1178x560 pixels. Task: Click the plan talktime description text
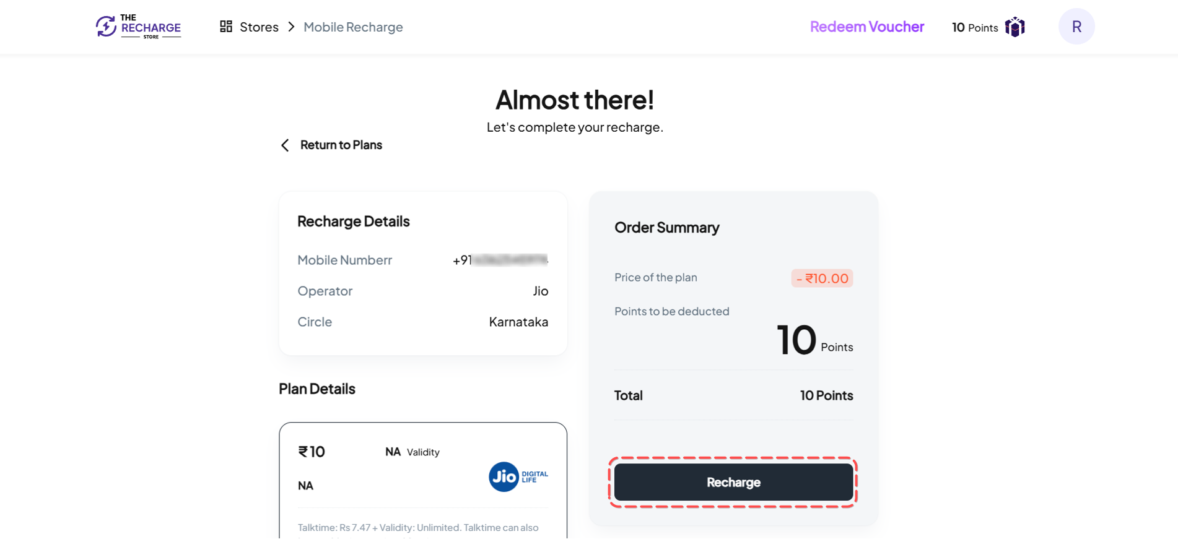coord(418,528)
